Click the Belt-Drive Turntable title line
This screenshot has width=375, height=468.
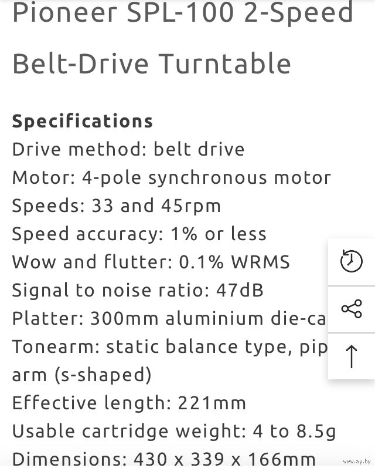[x=152, y=63]
